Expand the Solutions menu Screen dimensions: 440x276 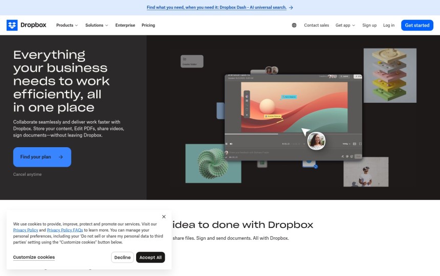97,25
